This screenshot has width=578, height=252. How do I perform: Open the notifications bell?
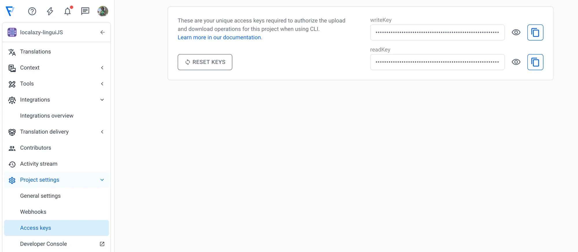pos(68,11)
